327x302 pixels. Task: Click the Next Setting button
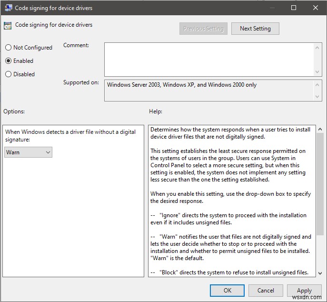point(255,29)
